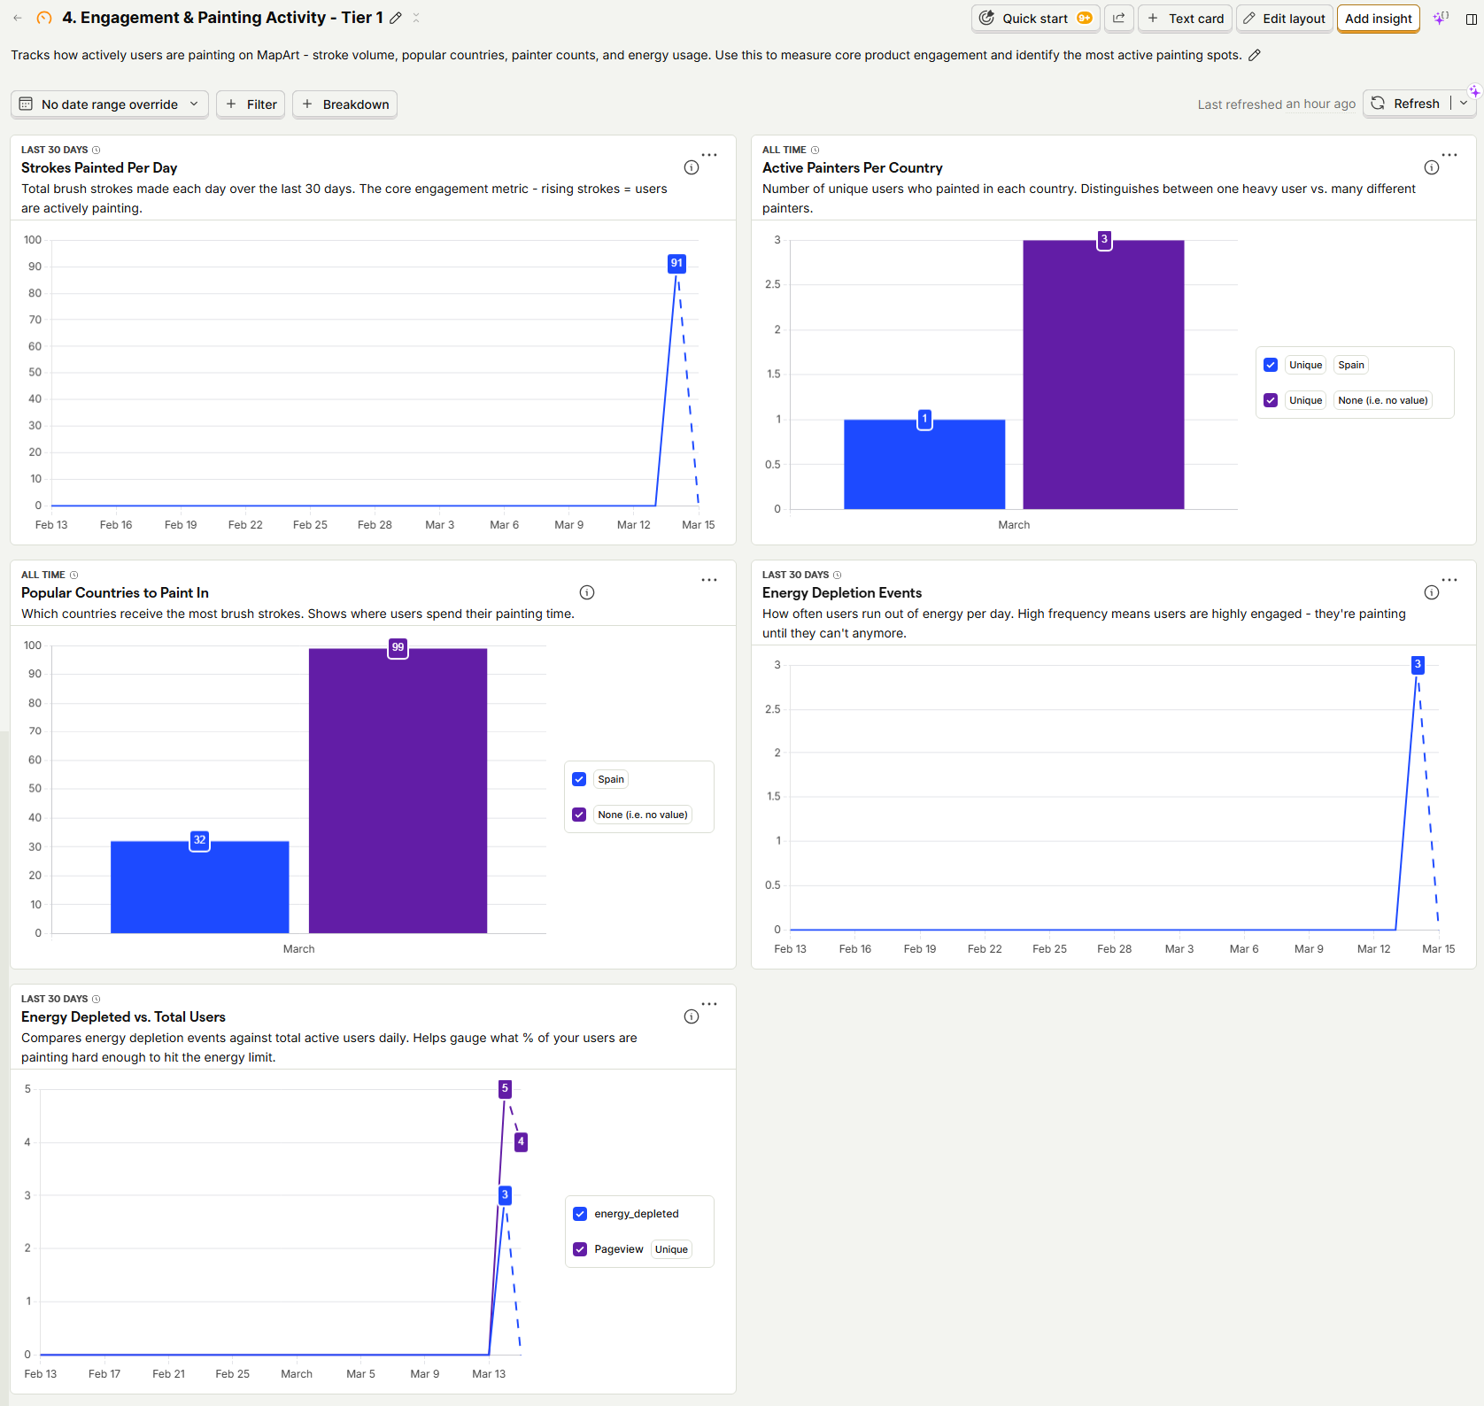Screen dimensions: 1484x1406
Task: Add a Breakdown to the dashboard
Action: tap(344, 104)
